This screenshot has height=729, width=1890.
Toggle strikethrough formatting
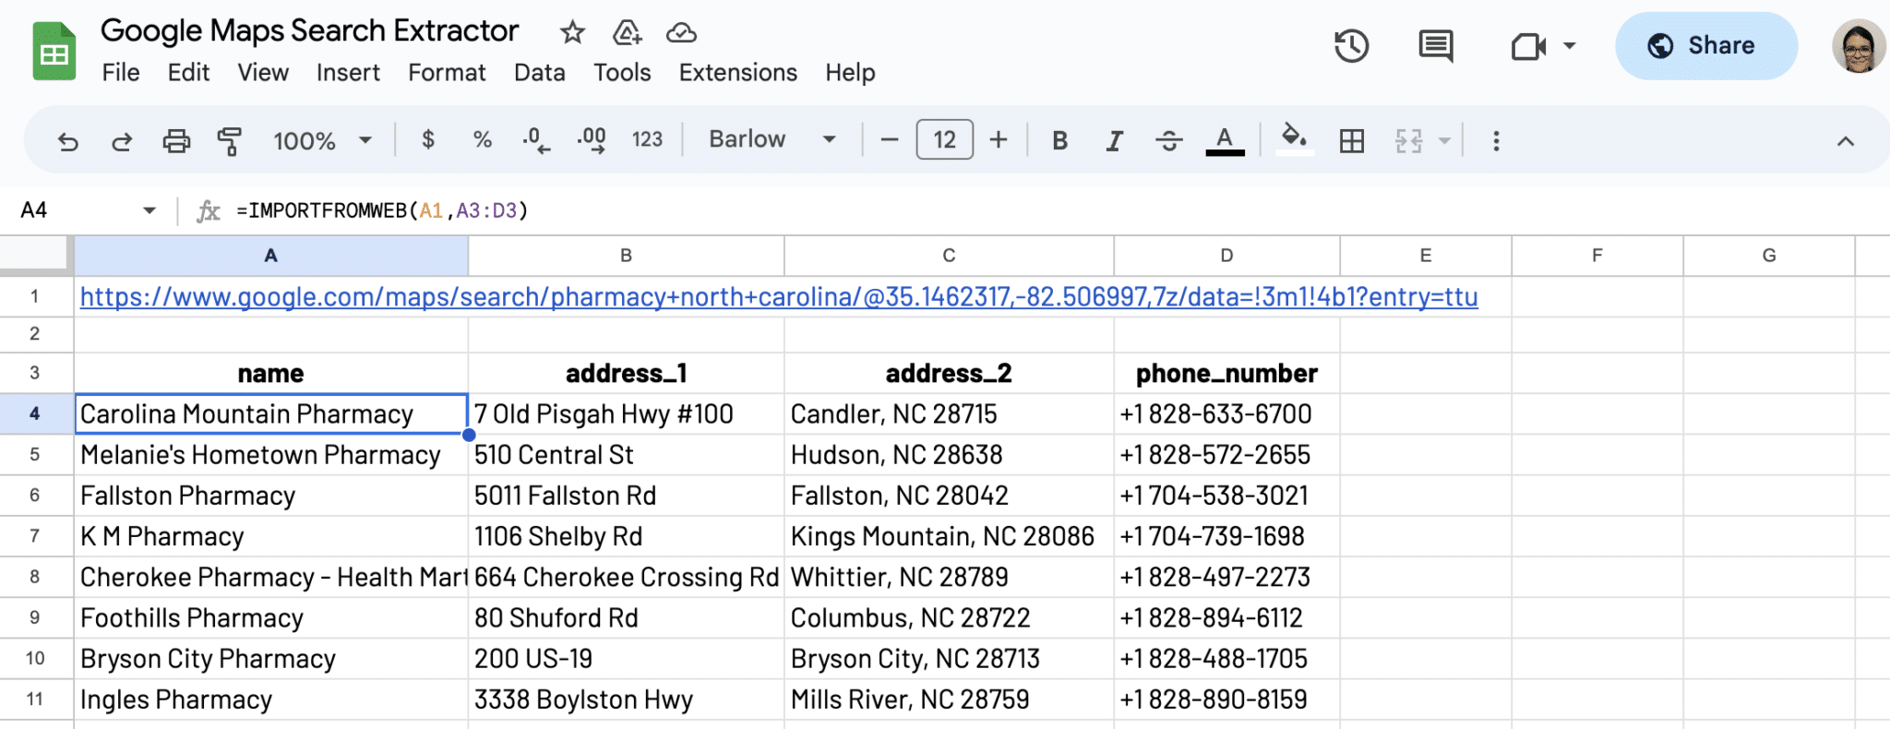pos(1169,140)
